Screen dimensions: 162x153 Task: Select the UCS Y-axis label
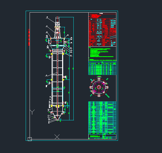tap(32, 112)
